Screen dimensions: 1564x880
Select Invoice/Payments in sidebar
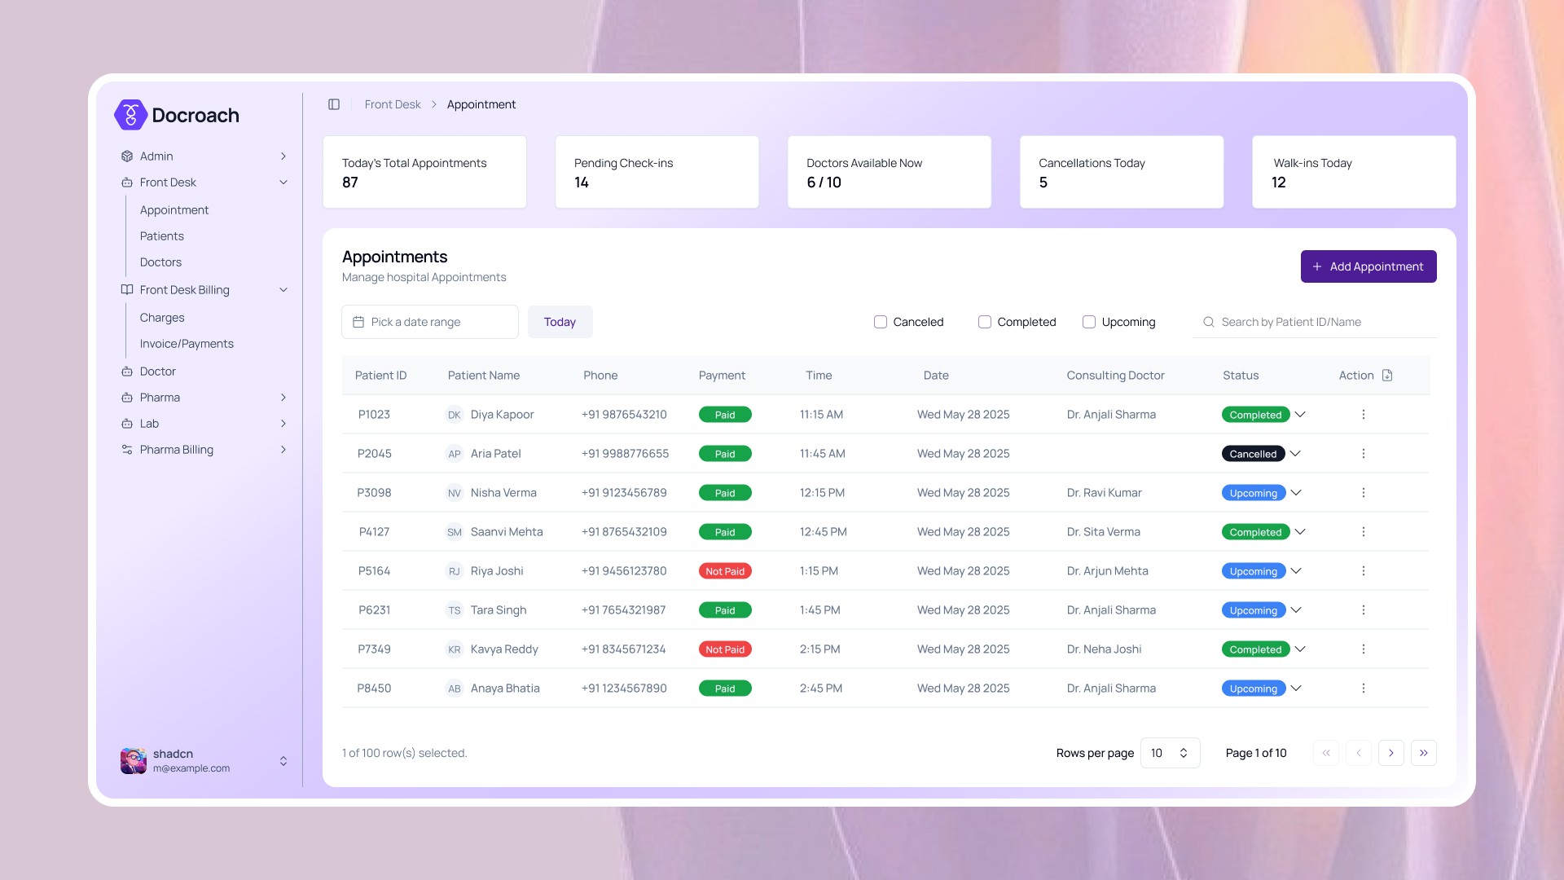pyautogui.click(x=187, y=344)
